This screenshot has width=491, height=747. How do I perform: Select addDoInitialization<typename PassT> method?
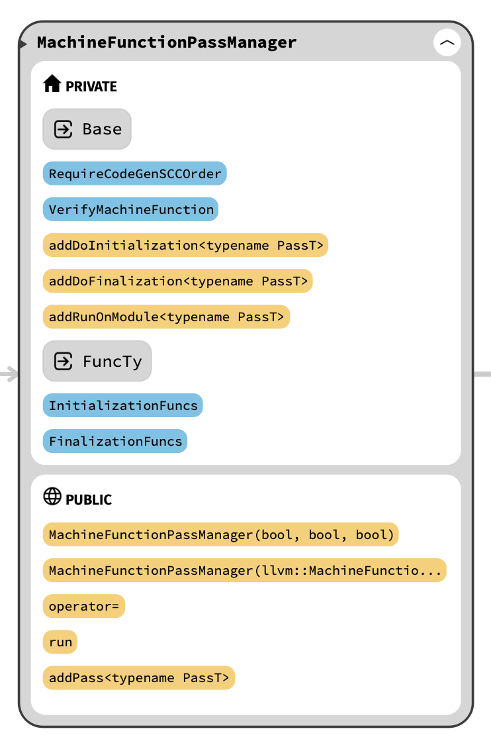pos(186,246)
